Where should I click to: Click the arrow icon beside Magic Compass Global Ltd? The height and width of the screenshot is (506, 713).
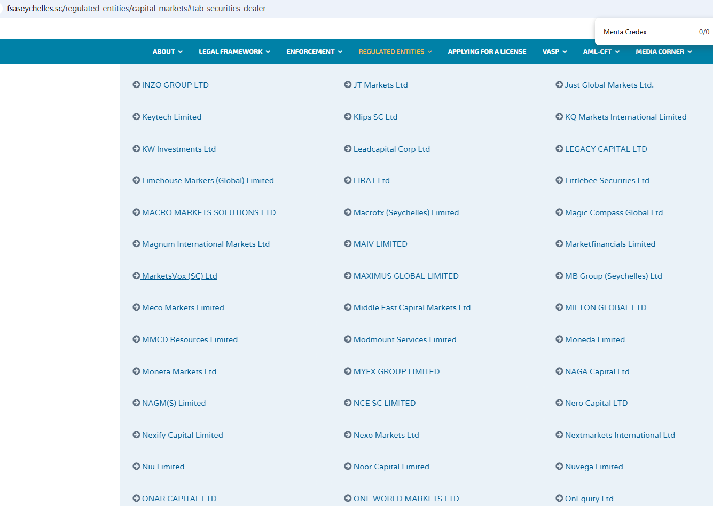click(x=559, y=212)
